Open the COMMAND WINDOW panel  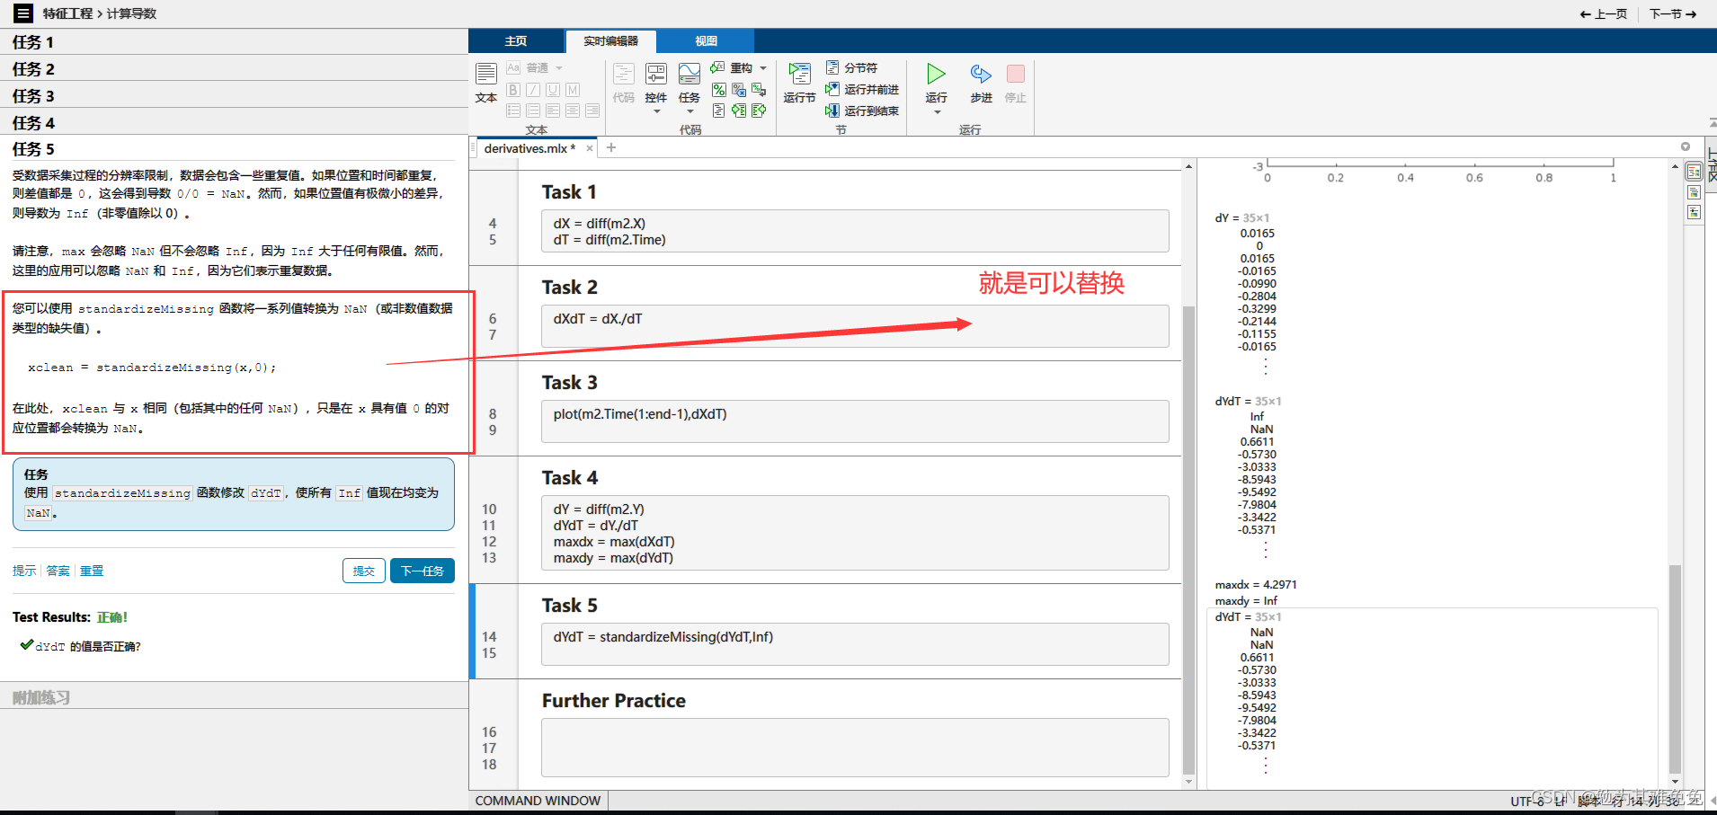[x=538, y=801]
